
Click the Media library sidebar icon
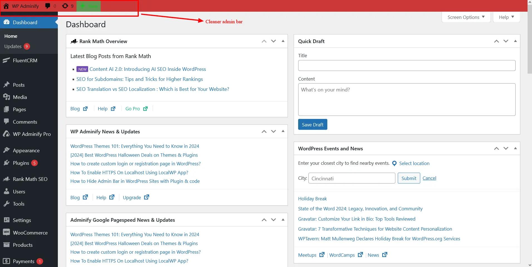(6, 97)
